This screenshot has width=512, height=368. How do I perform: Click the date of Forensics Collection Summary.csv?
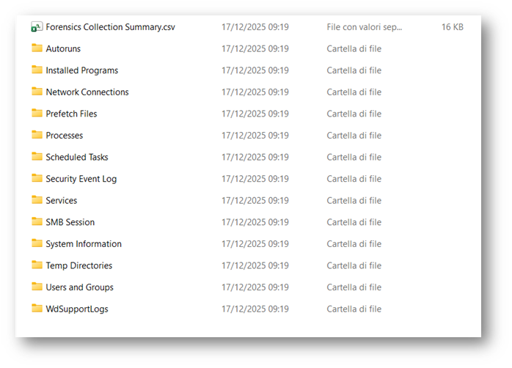(255, 27)
